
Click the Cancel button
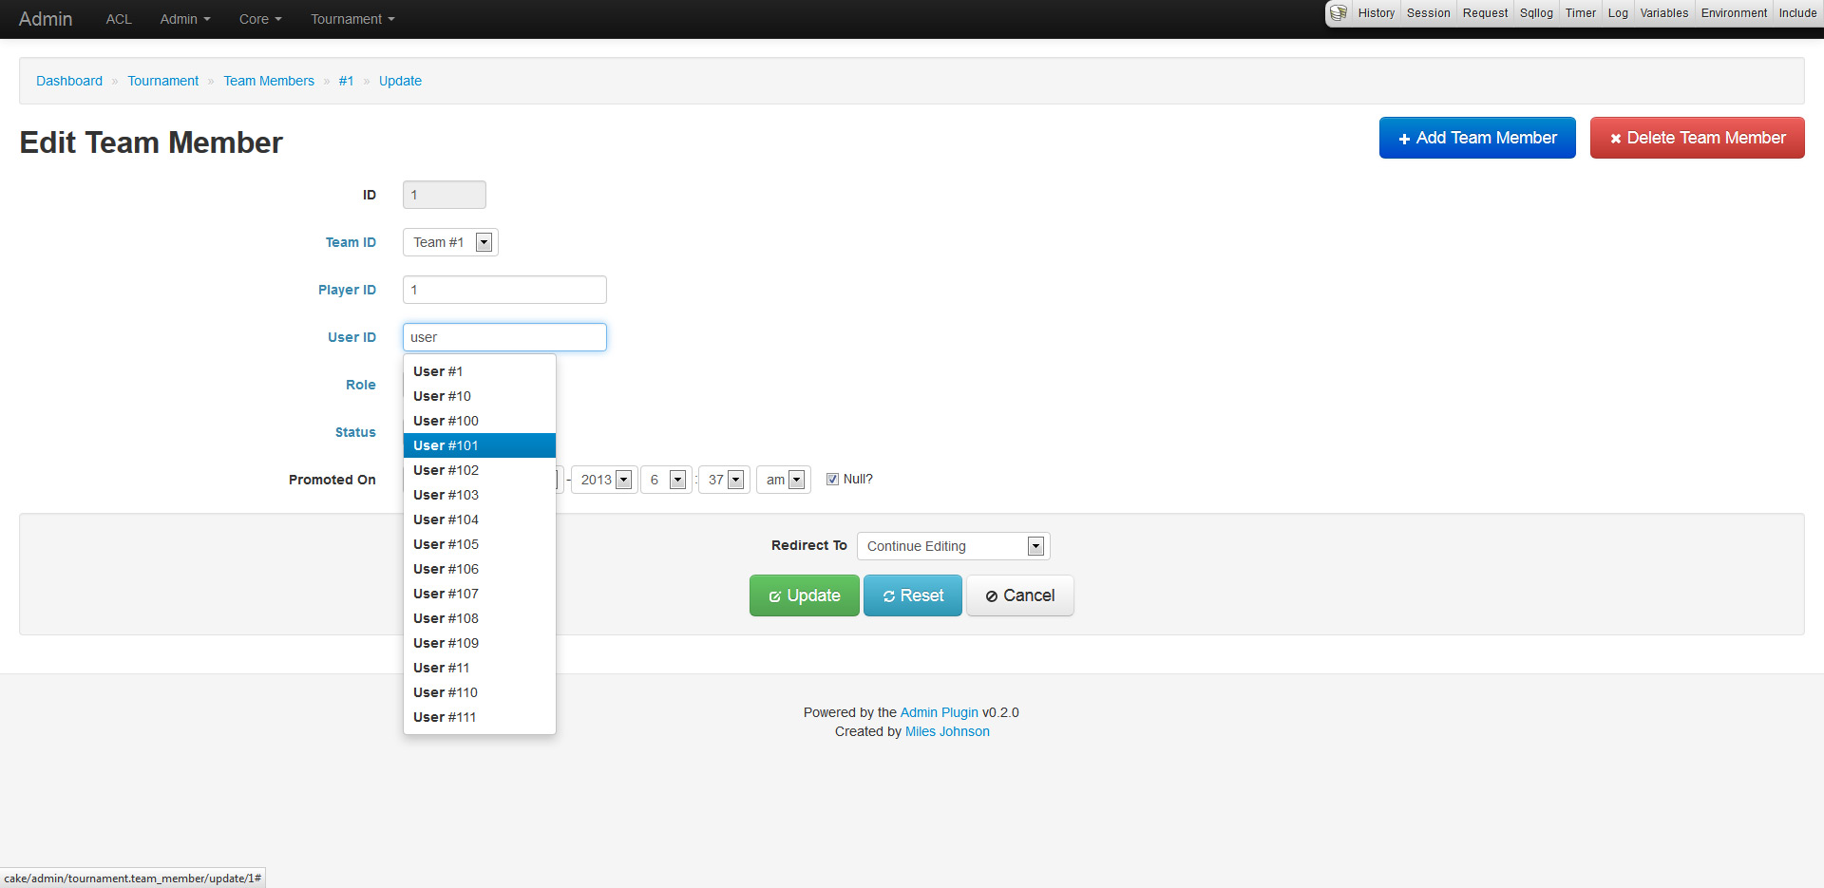1019,595
